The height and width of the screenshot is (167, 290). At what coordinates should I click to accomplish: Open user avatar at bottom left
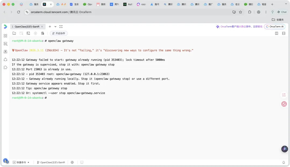6,161
